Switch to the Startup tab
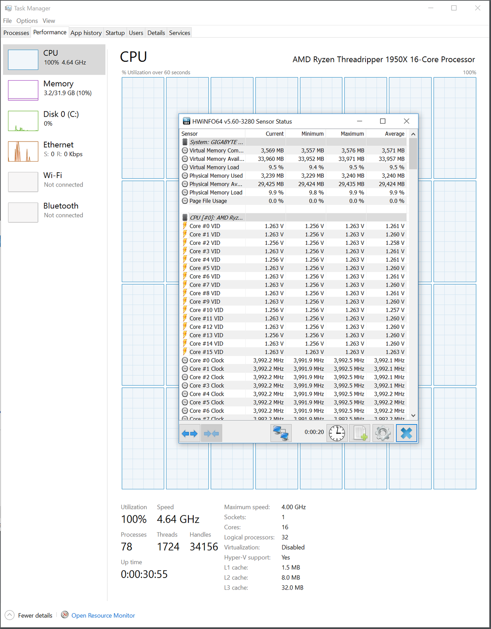Viewport: 491px width, 629px height. [115, 33]
